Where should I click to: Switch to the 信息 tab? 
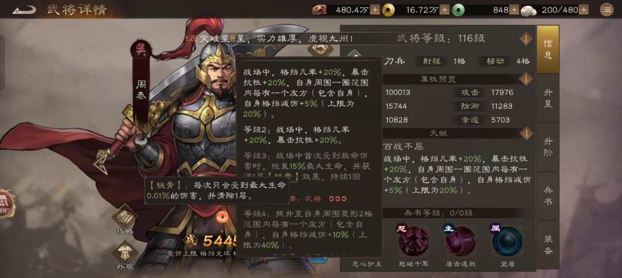[x=548, y=49]
